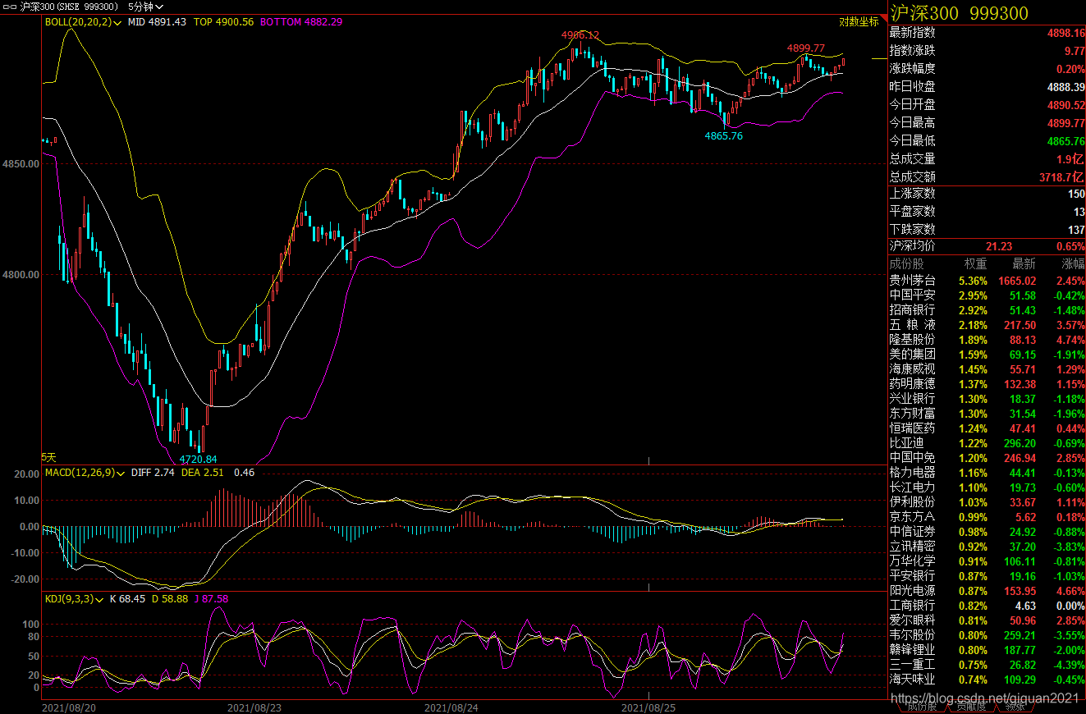
Task: Select the 格力电器 stock row
Action: (x=987, y=473)
